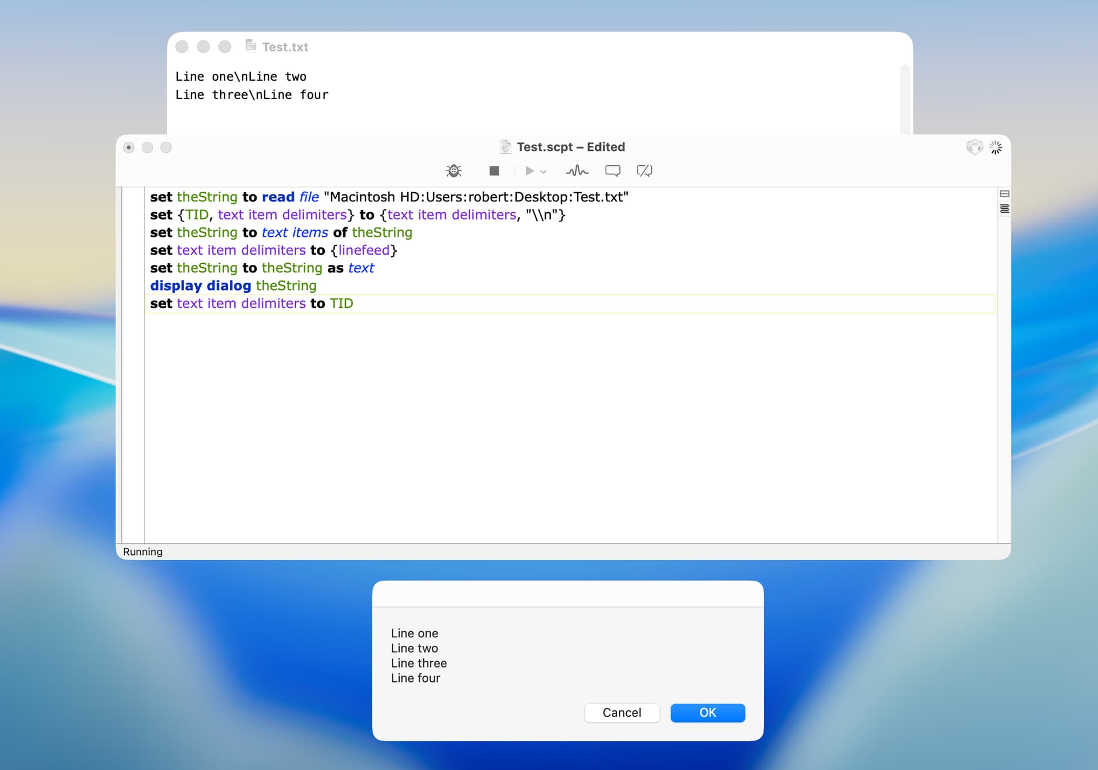This screenshot has height=770, width=1098.
Task: Click the uncomment crossed-bubble icon
Action: coord(645,170)
